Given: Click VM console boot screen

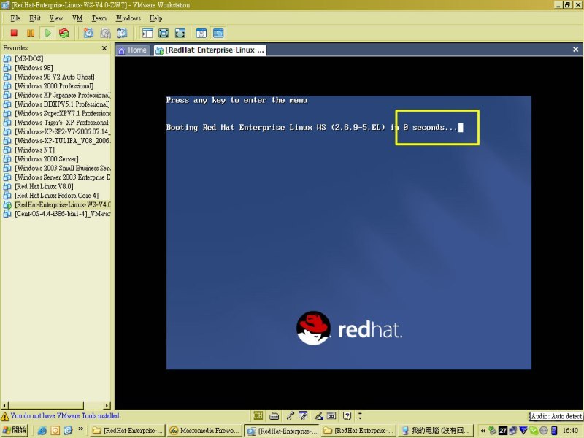Looking at the screenshot, I should tap(349, 232).
